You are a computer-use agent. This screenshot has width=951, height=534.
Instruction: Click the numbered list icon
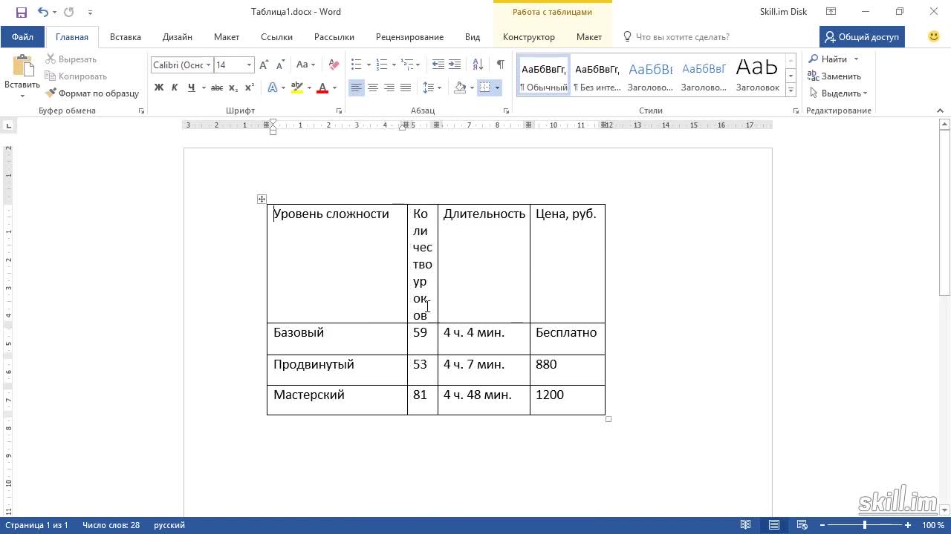click(382, 65)
